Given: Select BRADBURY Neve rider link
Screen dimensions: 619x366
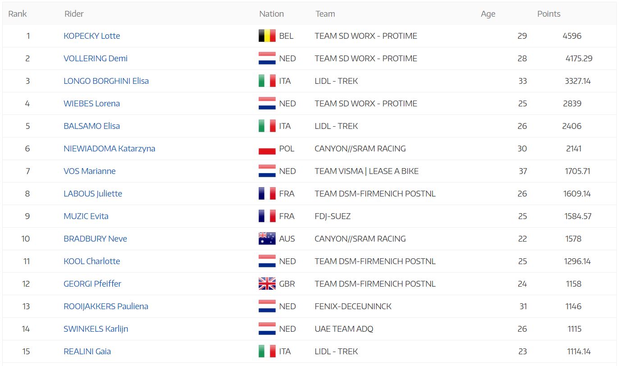Looking at the screenshot, I should [x=96, y=239].
